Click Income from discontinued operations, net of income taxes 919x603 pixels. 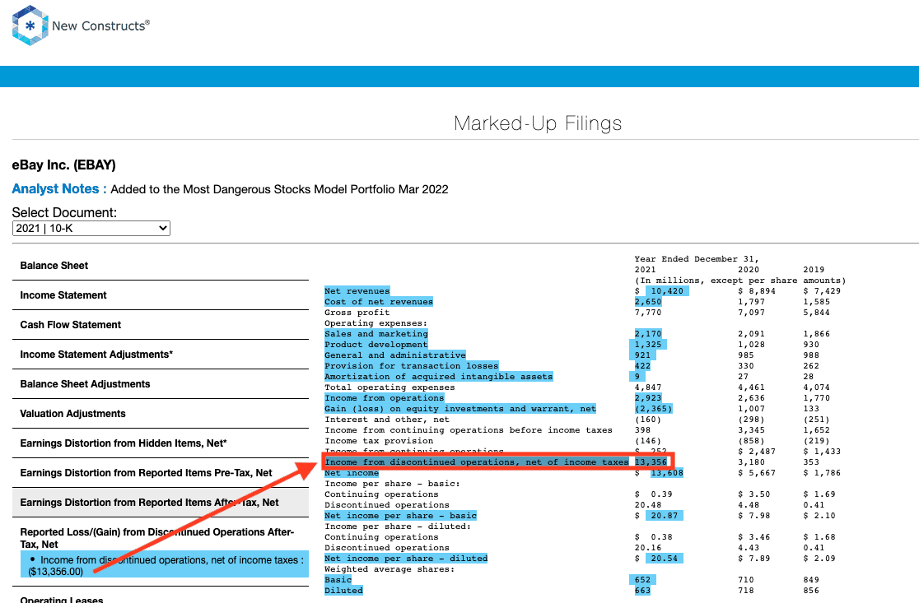coord(477,462)
